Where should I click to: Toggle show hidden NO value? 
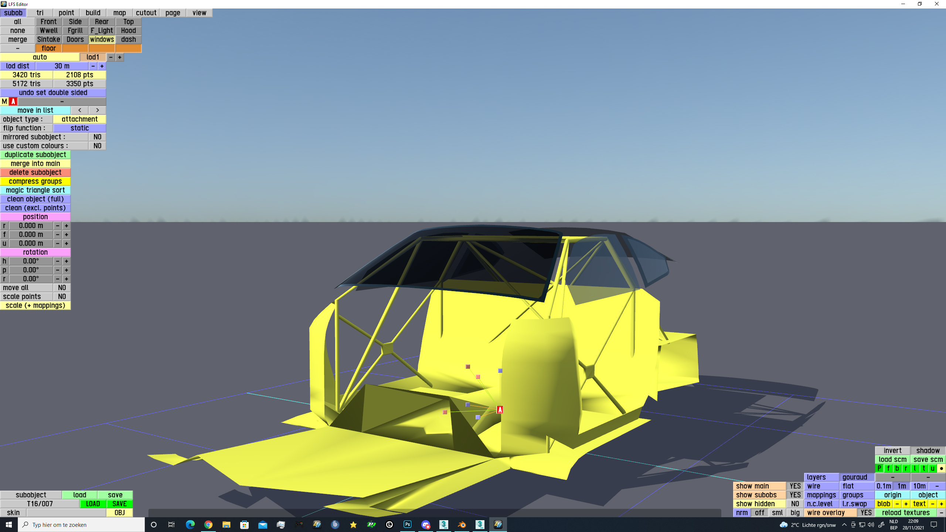[x=795, y=504]
